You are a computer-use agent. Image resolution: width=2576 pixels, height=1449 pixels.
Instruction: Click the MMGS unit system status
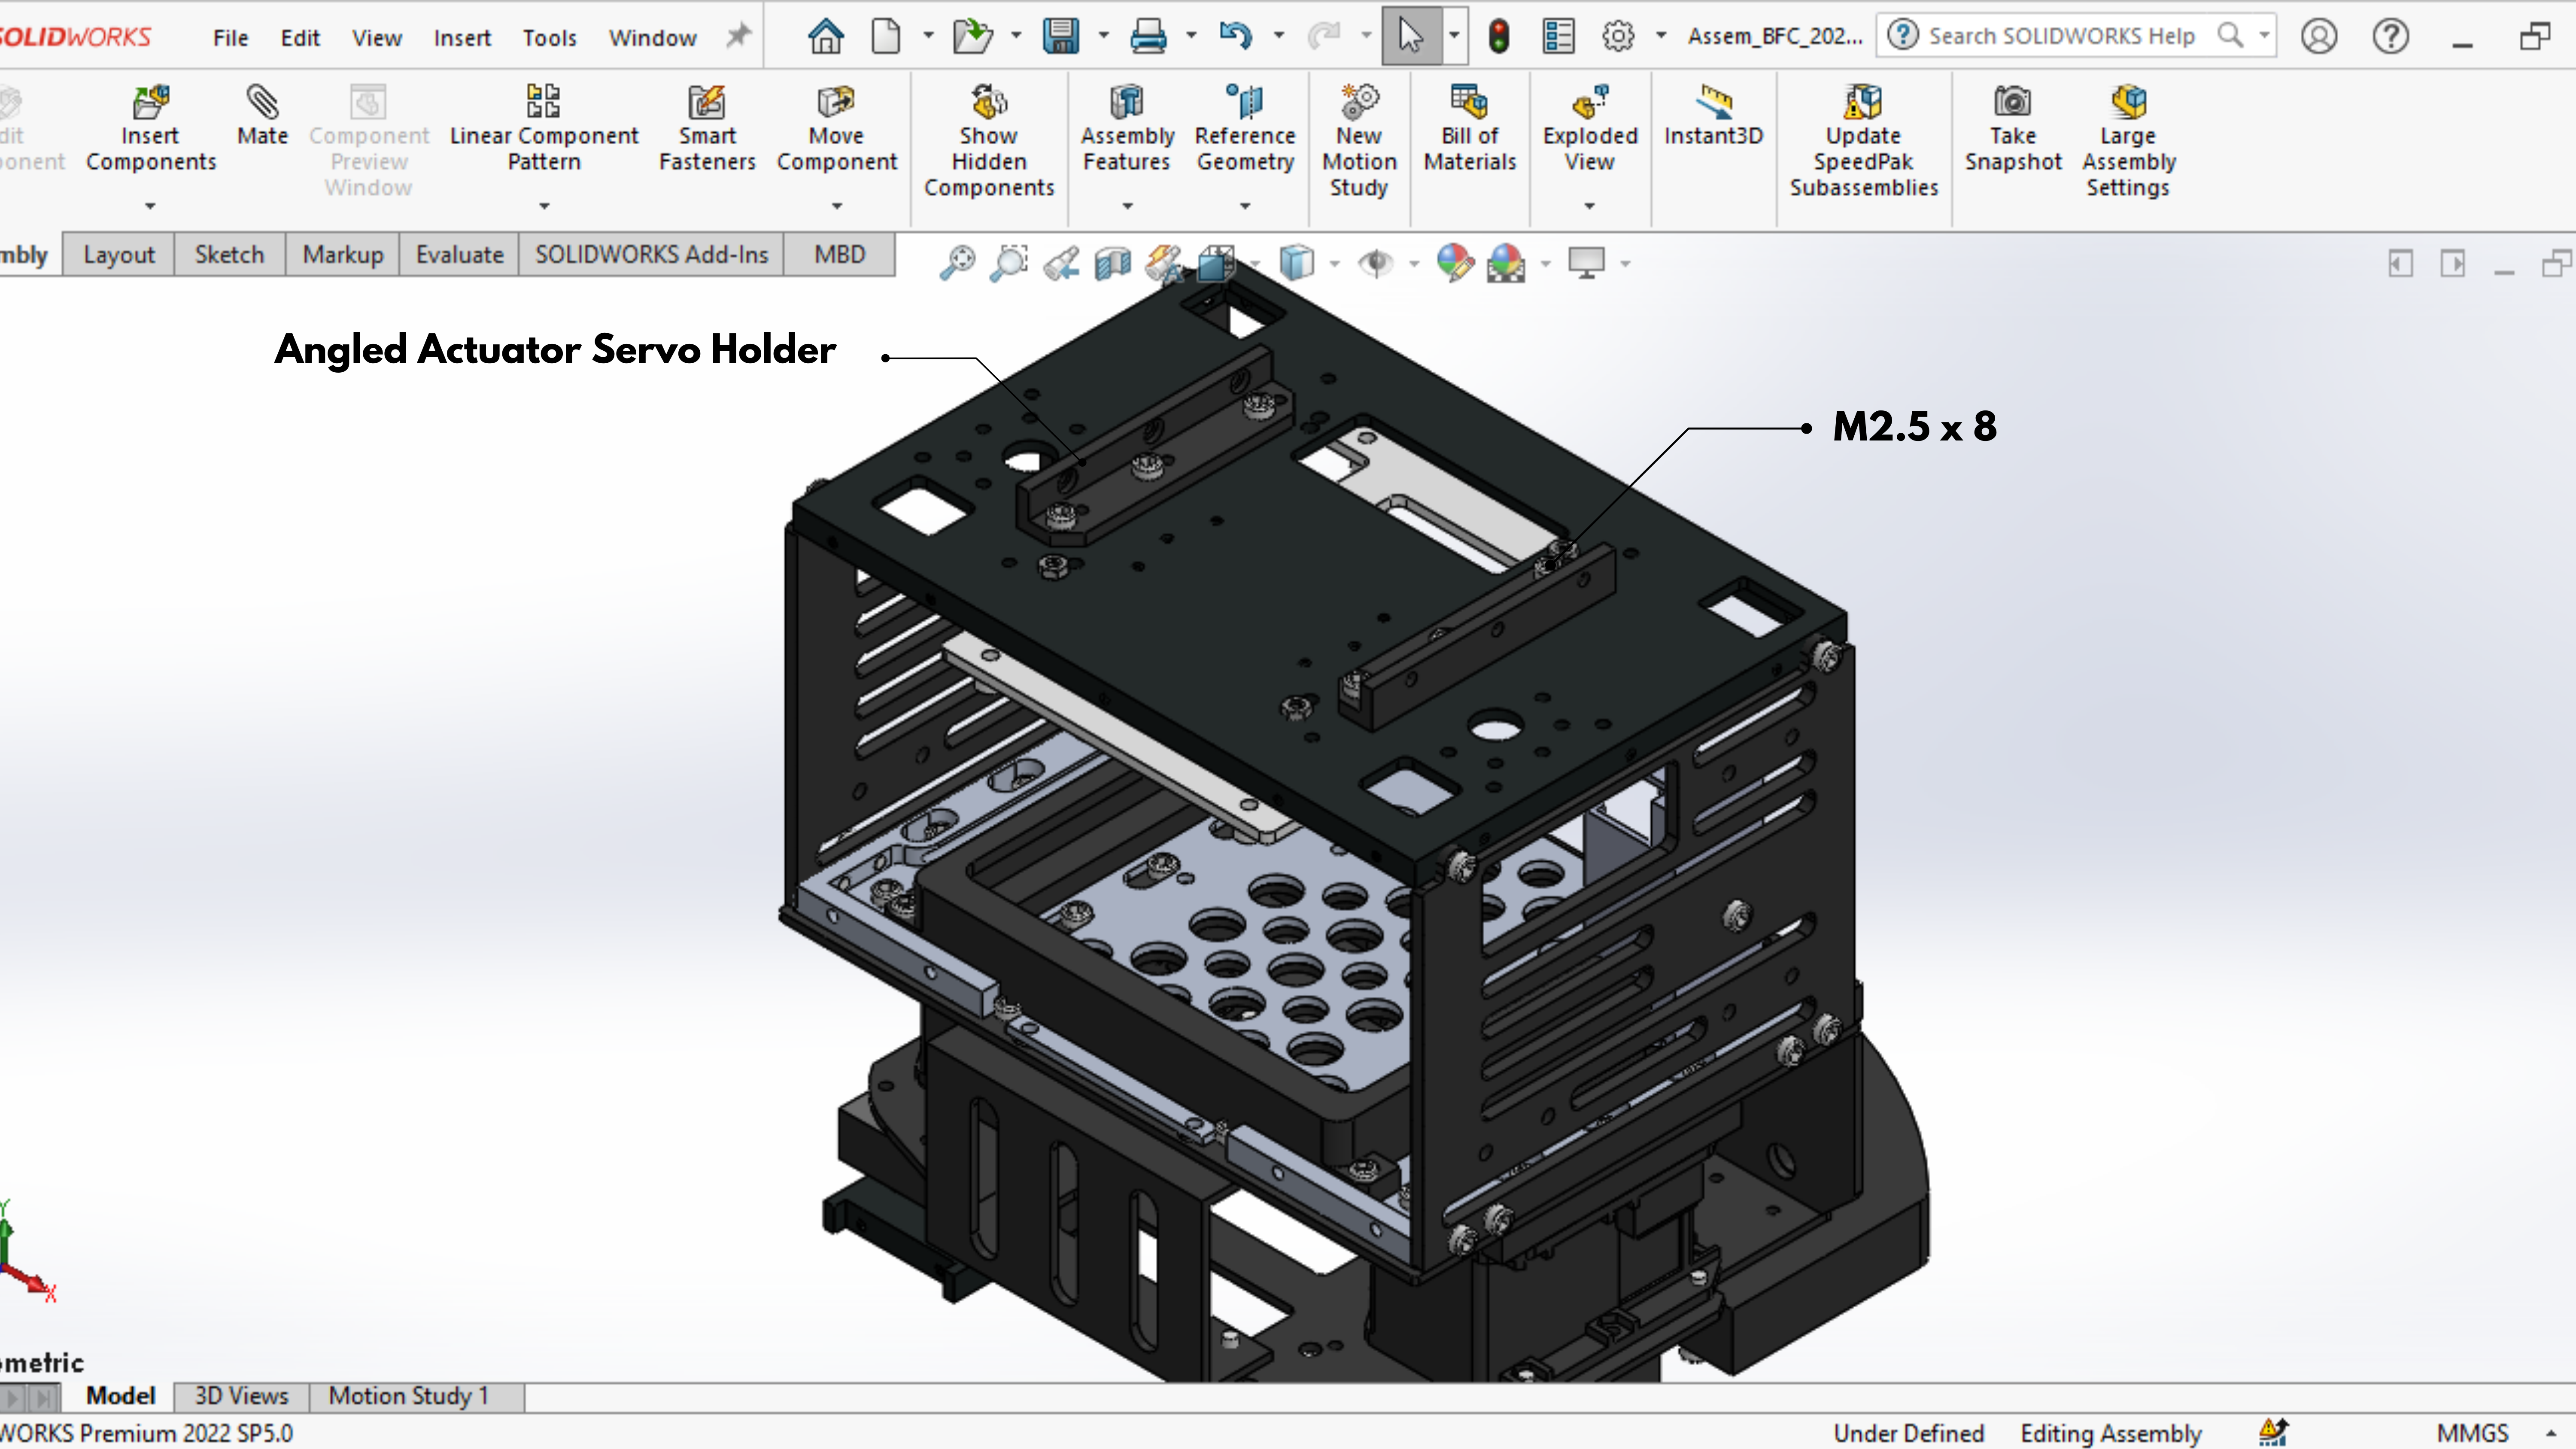(x=2473, y=1433)
